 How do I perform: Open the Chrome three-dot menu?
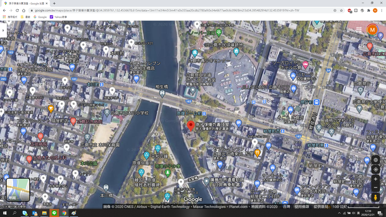click(x=382, y=10)
